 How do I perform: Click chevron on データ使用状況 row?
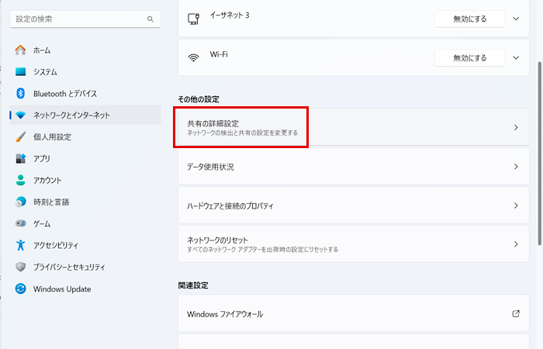[516, 167]
